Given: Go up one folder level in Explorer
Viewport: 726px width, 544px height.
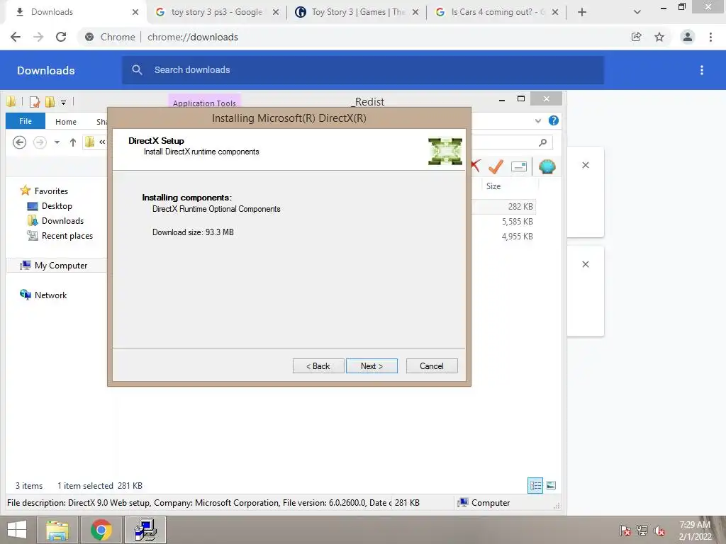Looking at the screenshot, I should pyautogui.click(x=73, y=142).
